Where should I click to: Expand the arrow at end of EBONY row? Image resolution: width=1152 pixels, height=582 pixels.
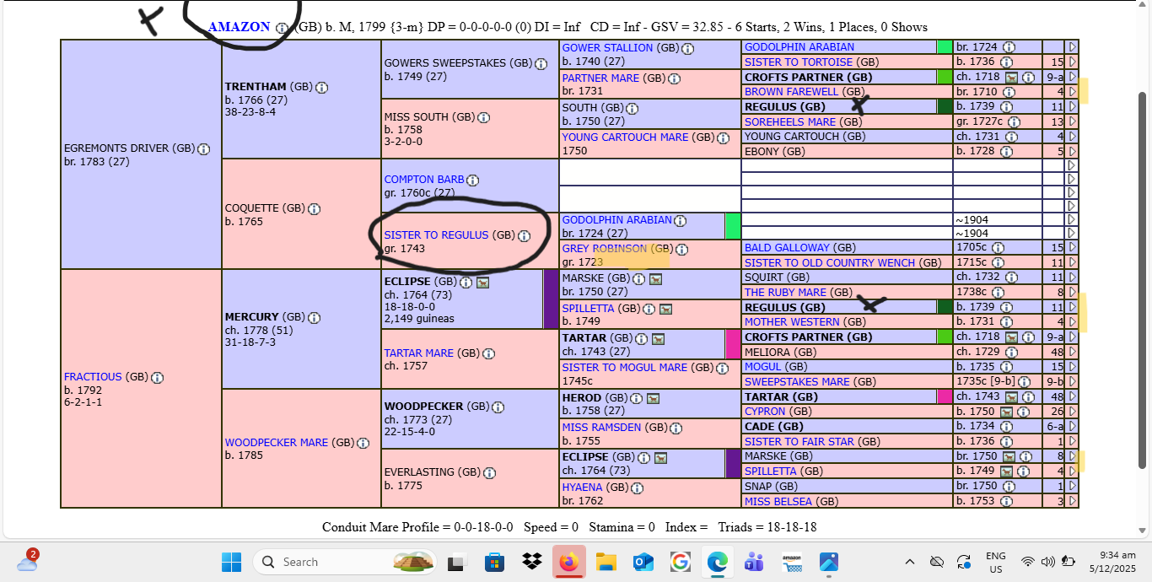(x=1072, y=152)
